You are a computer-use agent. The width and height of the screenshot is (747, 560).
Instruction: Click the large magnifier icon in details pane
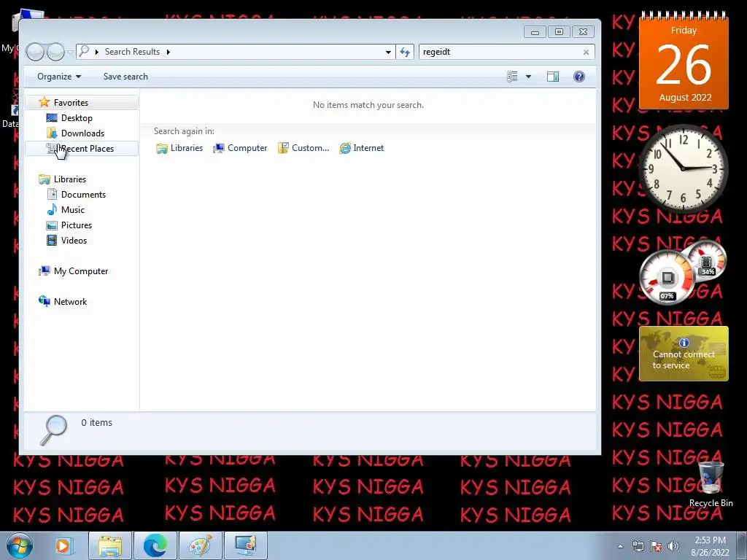click(x=53, y=430)
